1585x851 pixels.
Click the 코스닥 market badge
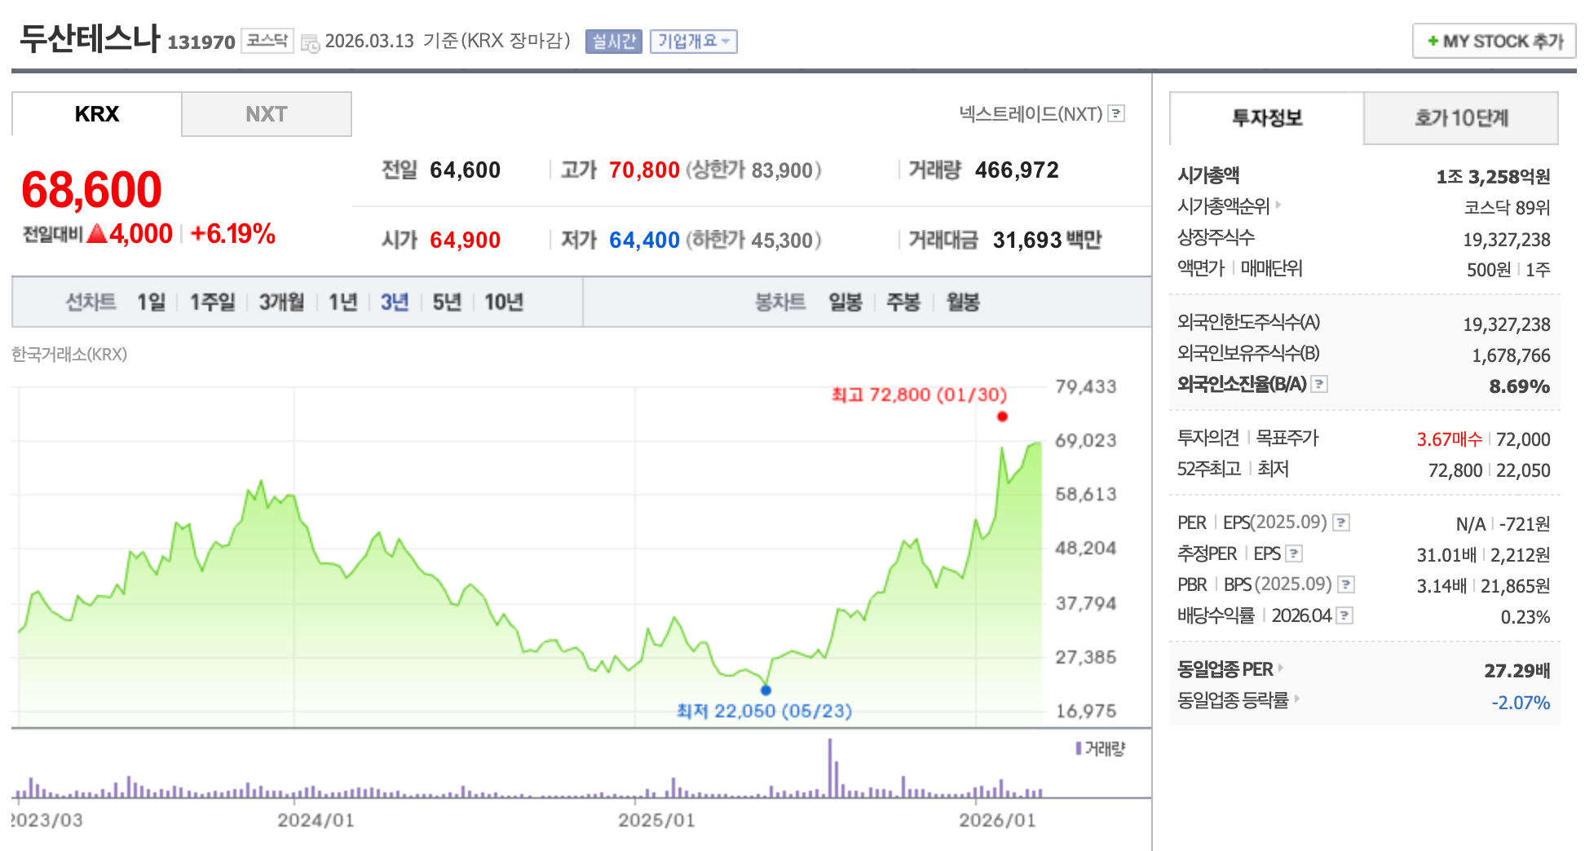[267, 41]
